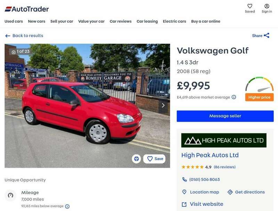This screenshot has width=278, height=211.
Task: Click the Share icon
Action: [267, 35]
